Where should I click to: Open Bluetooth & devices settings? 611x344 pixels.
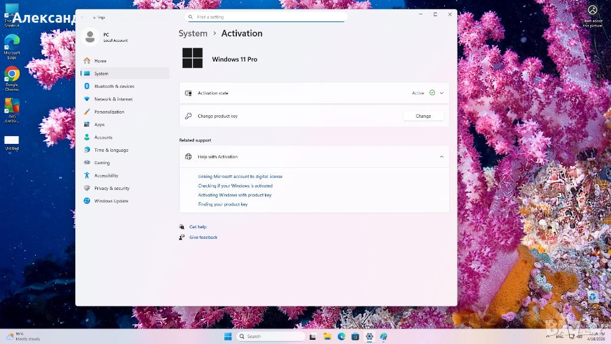coord(114,87)
